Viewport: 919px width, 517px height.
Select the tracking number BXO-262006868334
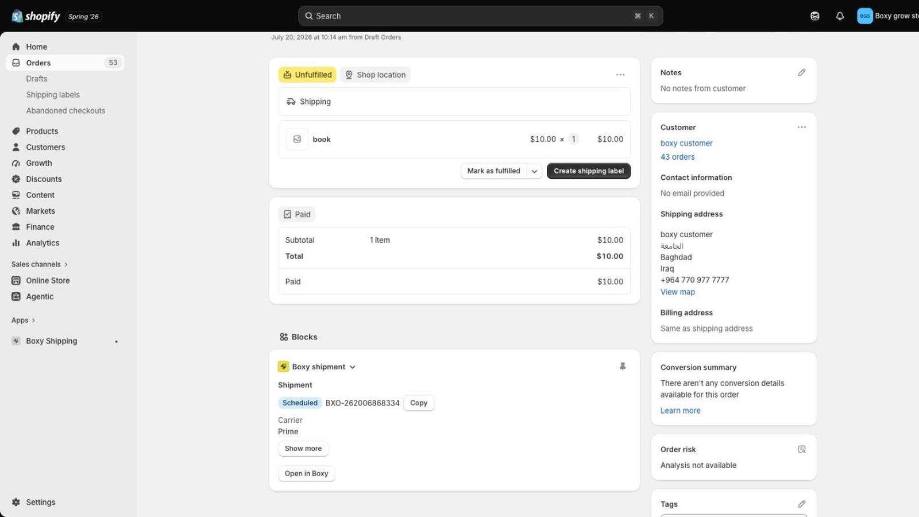362,403
